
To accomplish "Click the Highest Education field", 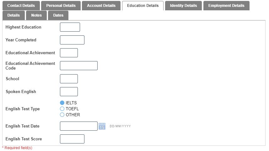I will [x=70, y=27].
